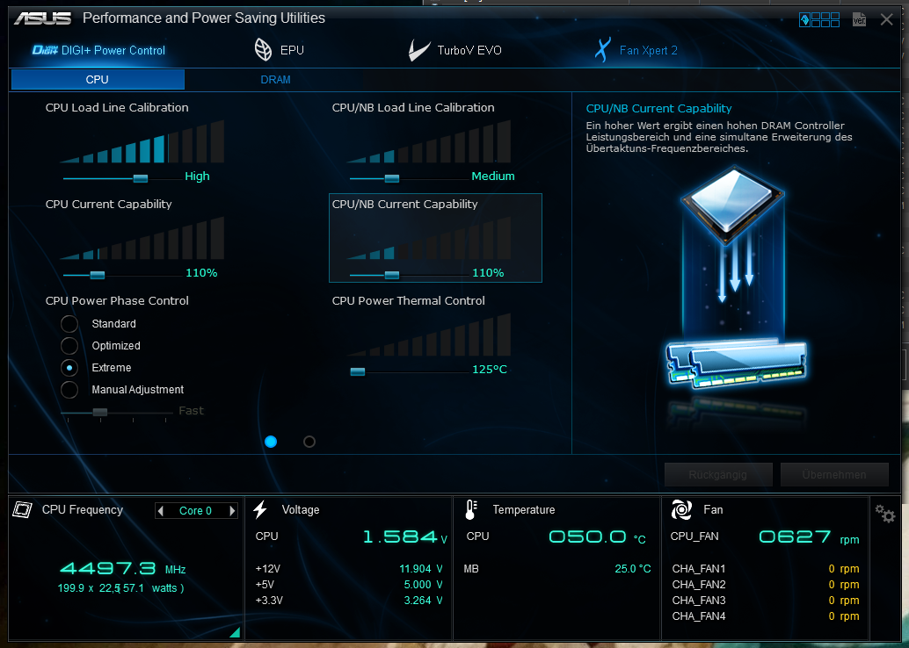The height and width of the screenshot is (648, 909).
Task: Switch to the DRAM sub-tab
Action: click(275, 79)
